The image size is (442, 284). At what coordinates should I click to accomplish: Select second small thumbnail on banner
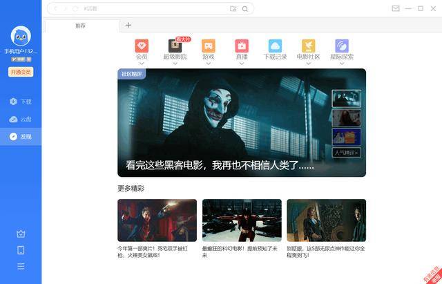coord(347,117)
